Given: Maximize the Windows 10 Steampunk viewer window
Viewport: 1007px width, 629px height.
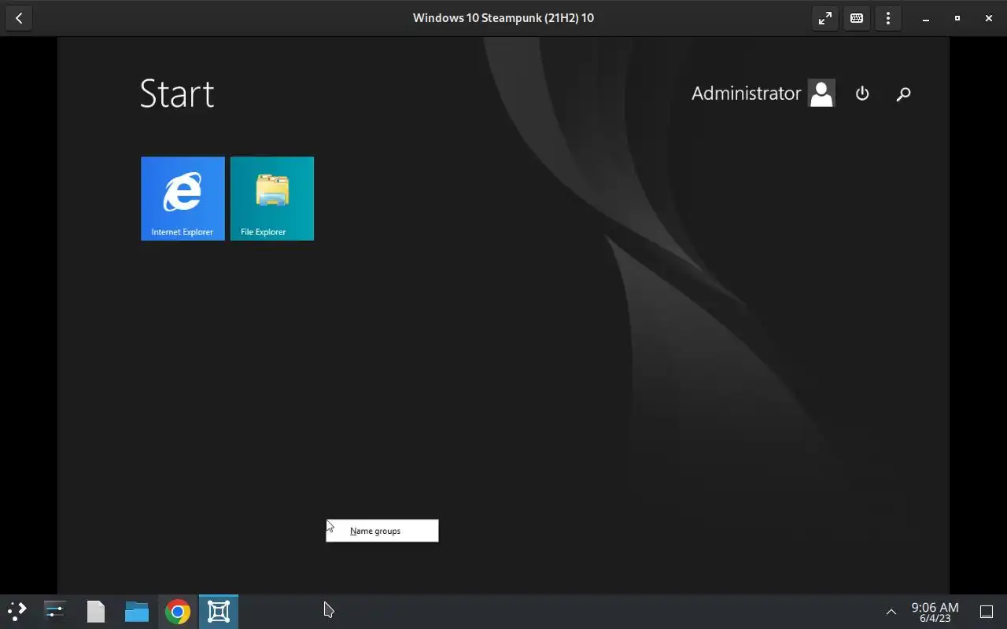Looking at the screenshot, I should click(x=957, y=18).
